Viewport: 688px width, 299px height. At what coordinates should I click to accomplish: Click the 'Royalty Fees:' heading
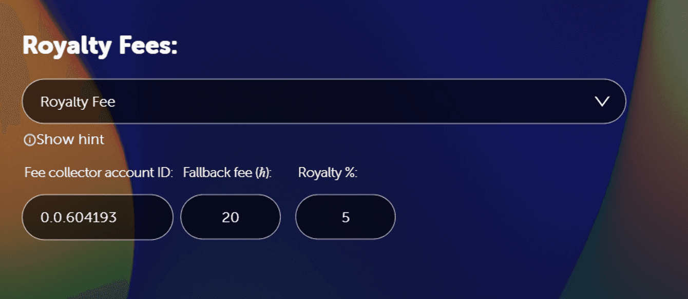click(x=100, y=47)
